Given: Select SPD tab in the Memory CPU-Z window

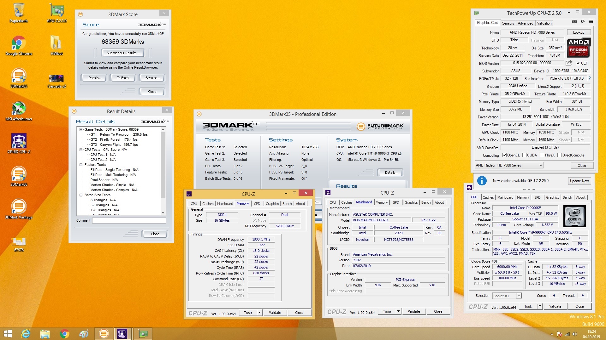Looking at the screenshot, I should pos(257,204).
